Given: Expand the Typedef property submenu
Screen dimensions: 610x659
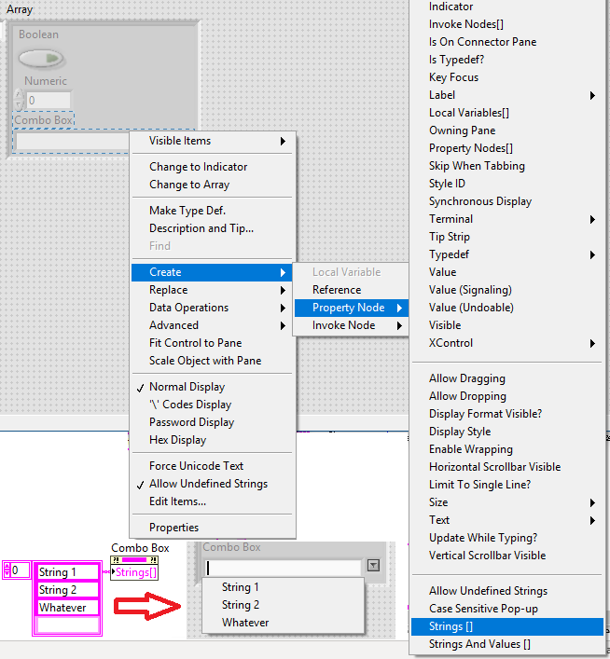Looking at the screenshot, I should (x=506, y=254).
